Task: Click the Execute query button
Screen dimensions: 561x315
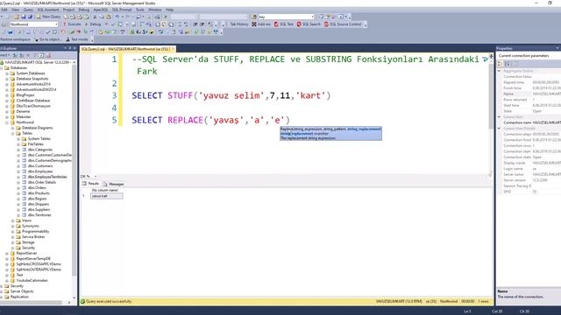Action: point(72,24)
